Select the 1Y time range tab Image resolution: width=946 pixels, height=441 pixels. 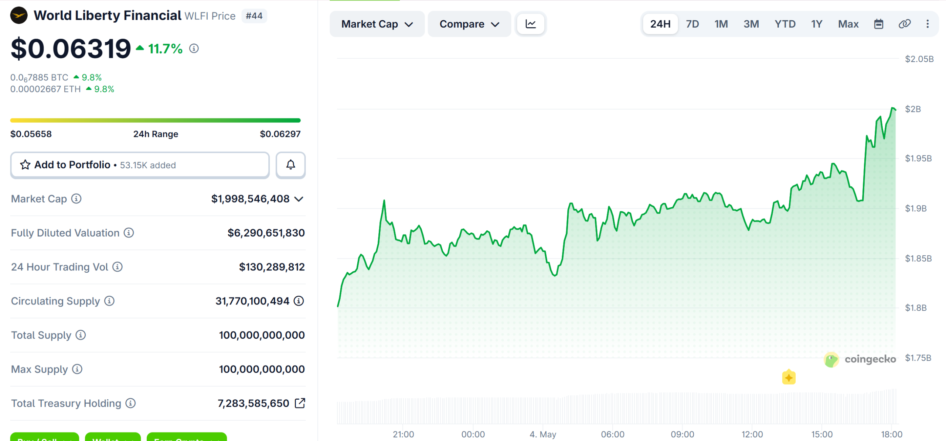pos(817,24)
